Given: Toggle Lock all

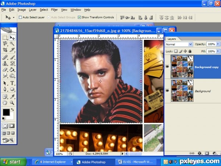Looking at the screenshot, I should (x=190, y=51).
